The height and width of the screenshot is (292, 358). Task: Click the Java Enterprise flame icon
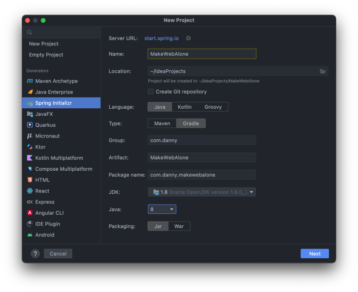click(x=30, y=92)
